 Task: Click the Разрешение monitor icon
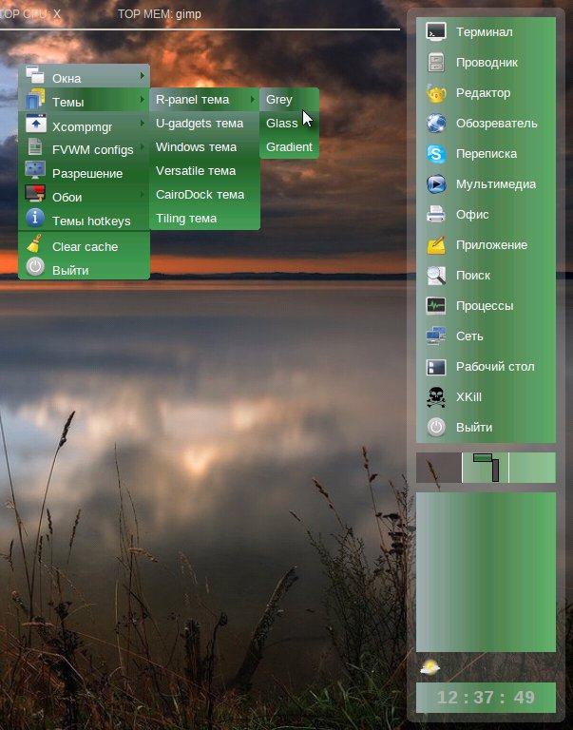[35, 170]
